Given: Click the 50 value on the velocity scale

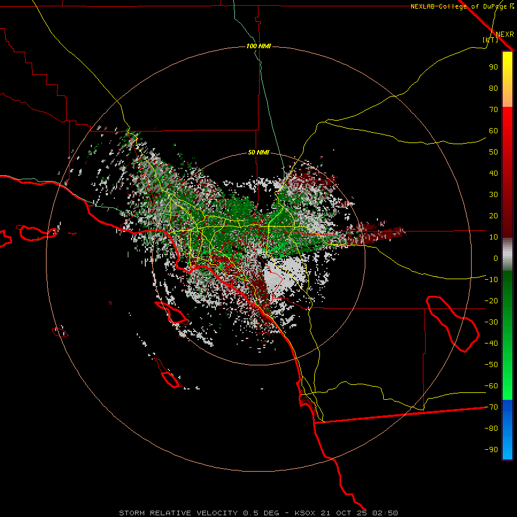Looking at the screenshot, I should 493,152.
